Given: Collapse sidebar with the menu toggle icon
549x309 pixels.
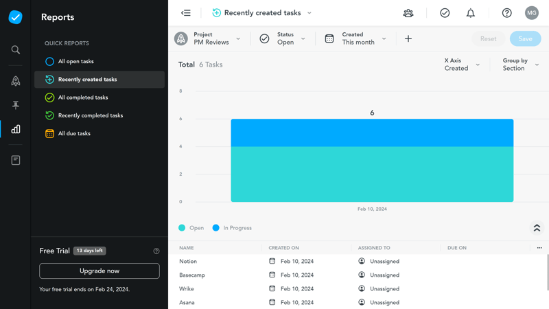Looking at the screenshot, I should click(186, 13).
